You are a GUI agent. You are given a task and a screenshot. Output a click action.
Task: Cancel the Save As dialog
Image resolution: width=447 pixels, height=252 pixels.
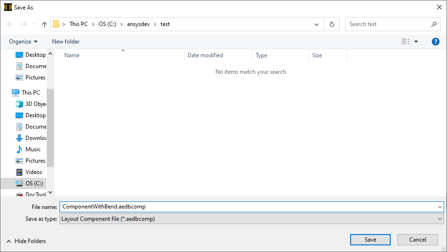click(x=418, y=240)
